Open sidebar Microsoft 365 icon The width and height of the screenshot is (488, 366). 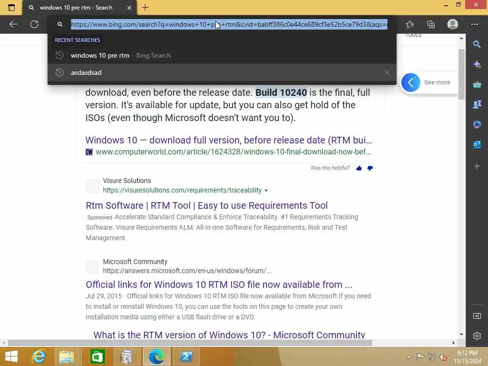477,124
